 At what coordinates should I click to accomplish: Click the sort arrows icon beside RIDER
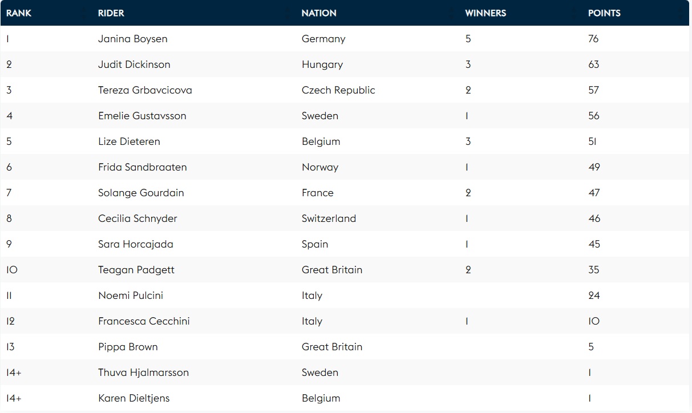pyautogui.click(x=288, y=13)
